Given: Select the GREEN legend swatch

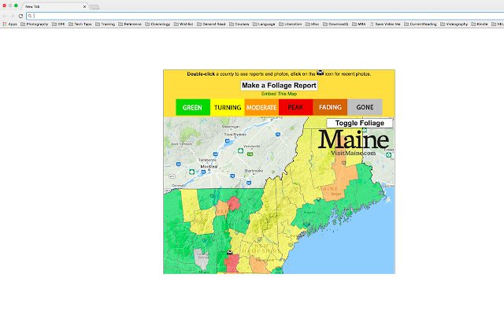Looking at the screenshot, I should pos(193,107).
